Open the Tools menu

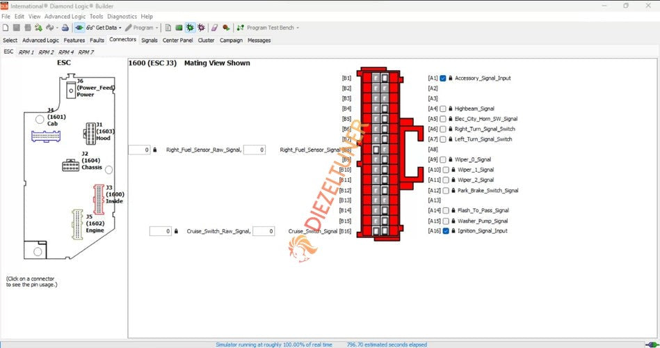pyautogui.click(x=97, y=17)
